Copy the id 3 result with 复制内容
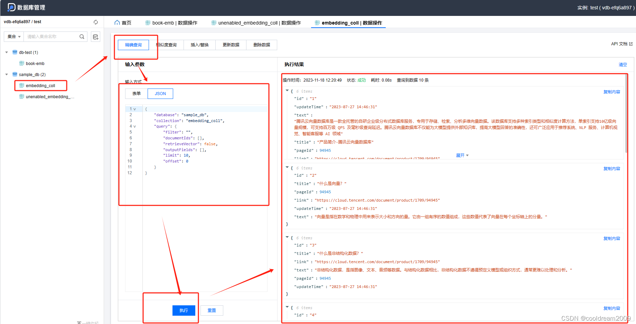 click(612, 239)
